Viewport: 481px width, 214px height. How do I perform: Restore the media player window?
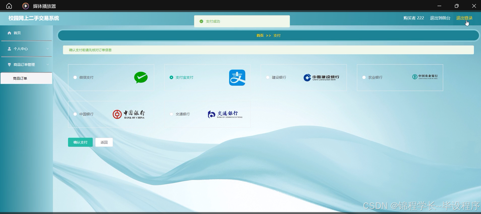point(457,6)
